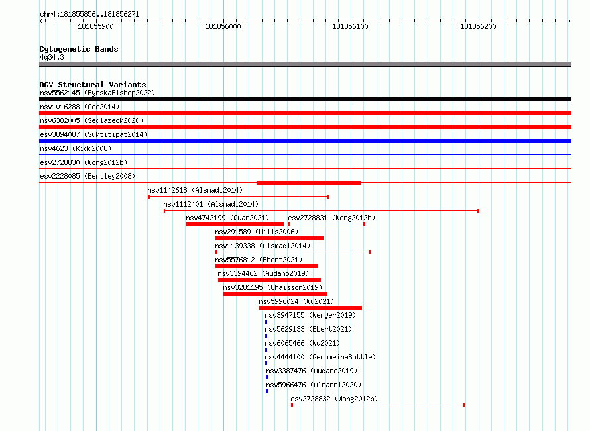
Task: Click the red nsv5996024 Wu2021 bar
Action: tap(310, 308)
